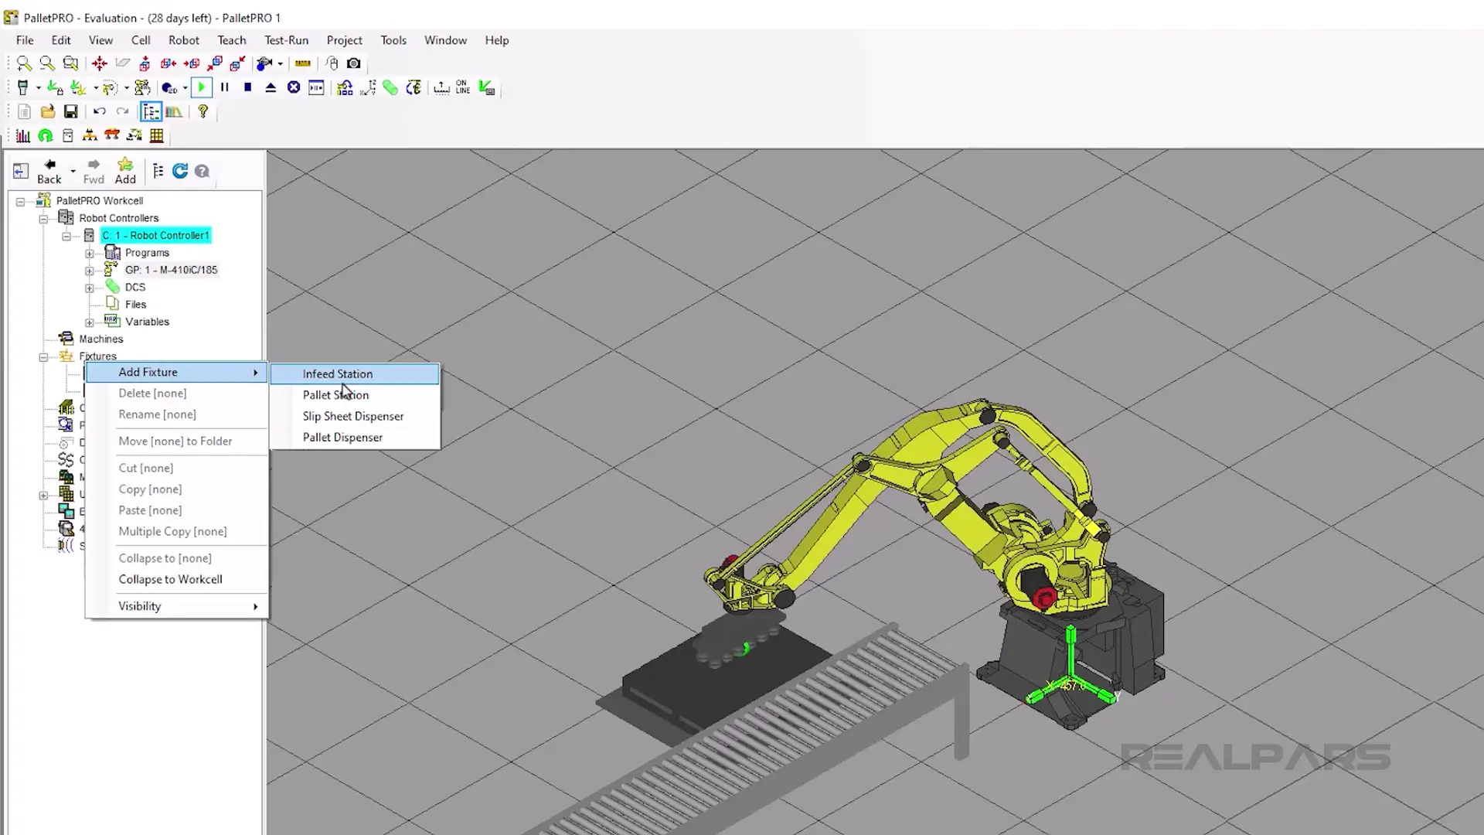Pause the simulation run

click(225, 87)
